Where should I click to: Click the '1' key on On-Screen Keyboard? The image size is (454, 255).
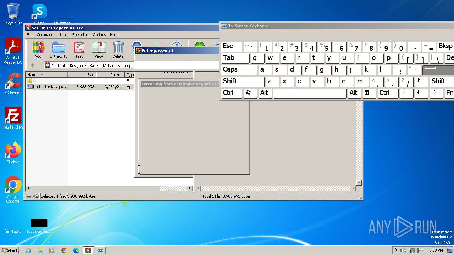265,46
